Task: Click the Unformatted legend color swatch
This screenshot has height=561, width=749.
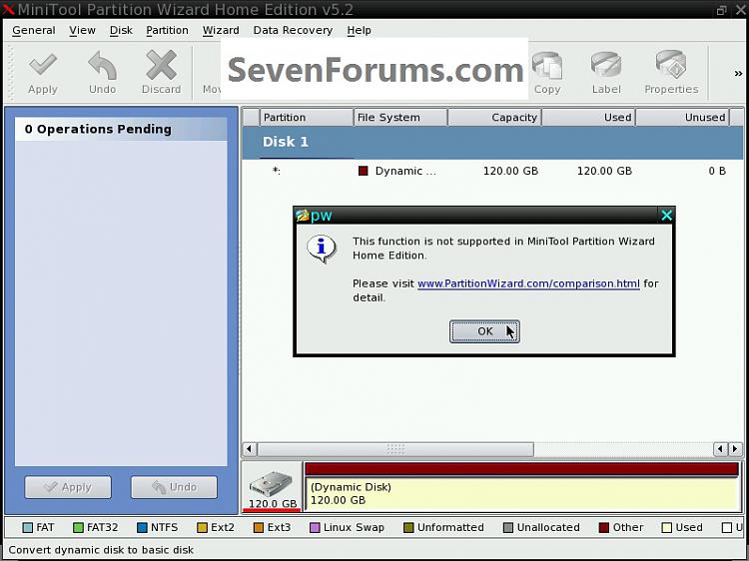Action: [x=408, y=528]
